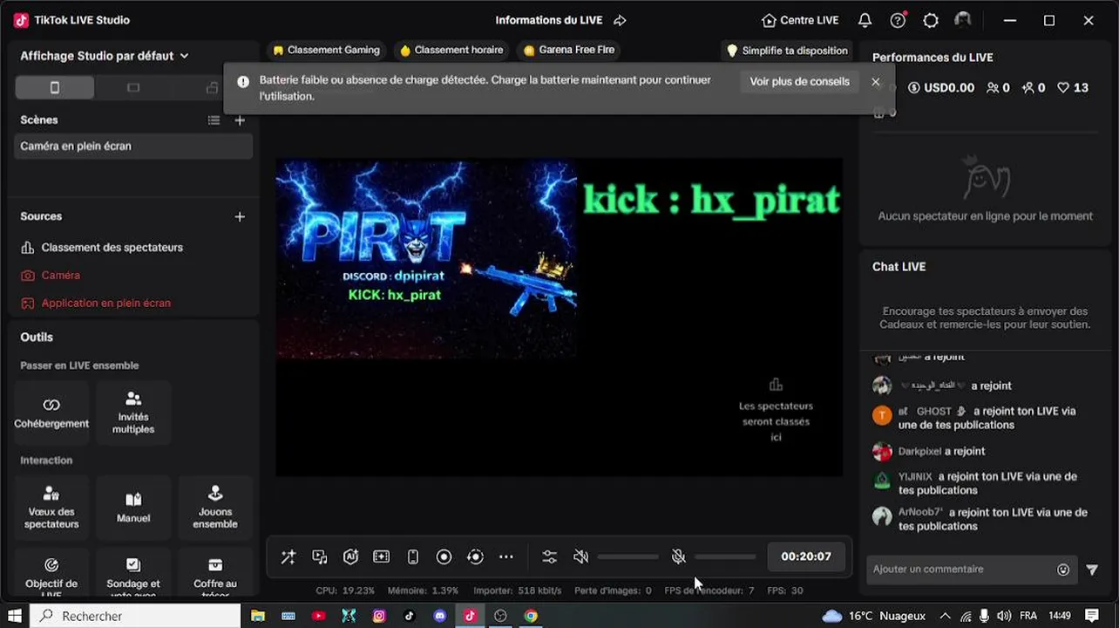Adjust the microphone volume slider
The height and width of the screenshot is (628, 1119).
coord(725,556)
